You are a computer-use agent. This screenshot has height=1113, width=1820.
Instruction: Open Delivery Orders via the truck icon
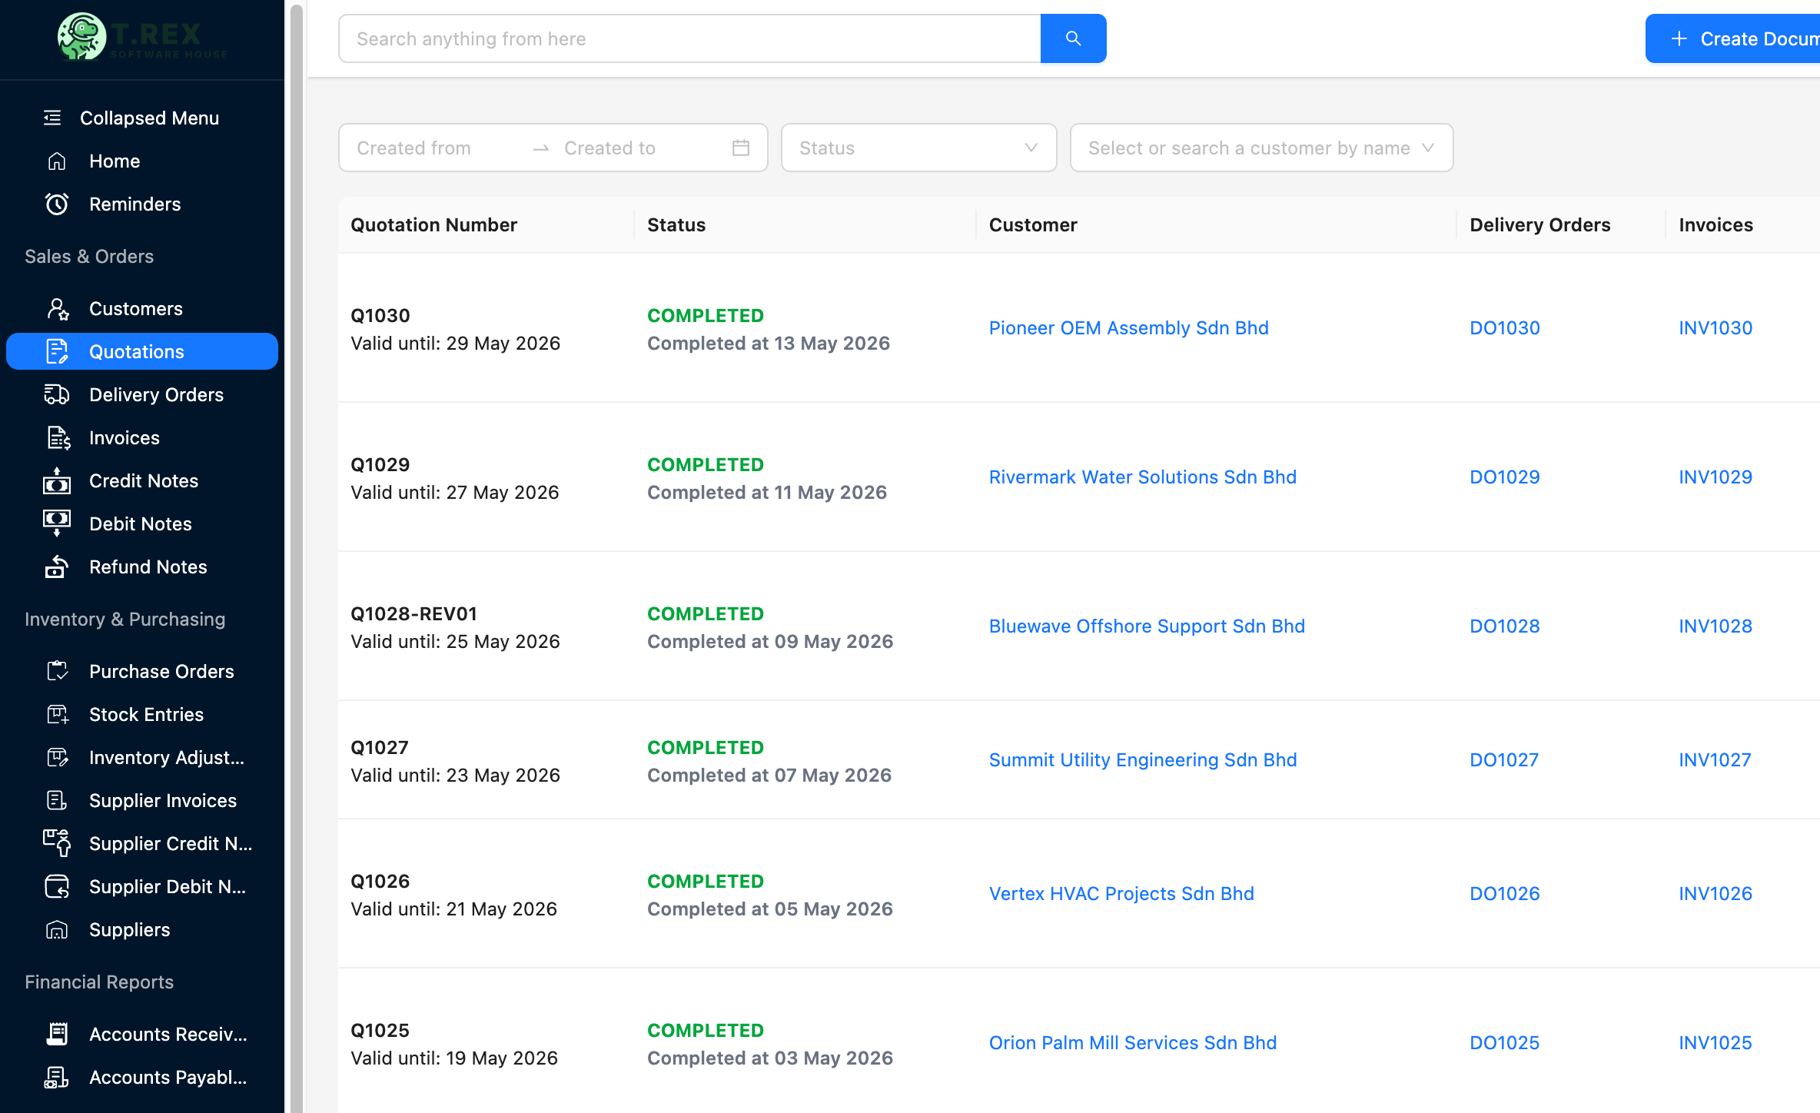(57, 394)
